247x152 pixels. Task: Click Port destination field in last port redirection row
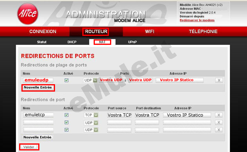pos(147,130)
